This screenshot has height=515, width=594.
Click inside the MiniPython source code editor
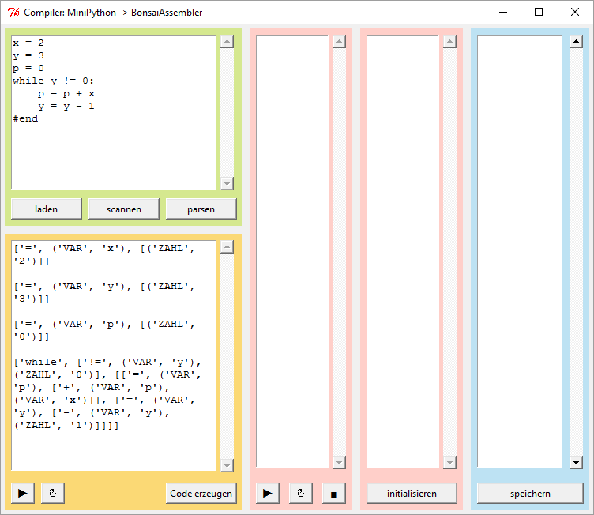click(115, 150)
